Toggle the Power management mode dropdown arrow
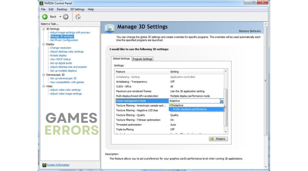This screenshot has height=171, width=308. tap(222, 101)
